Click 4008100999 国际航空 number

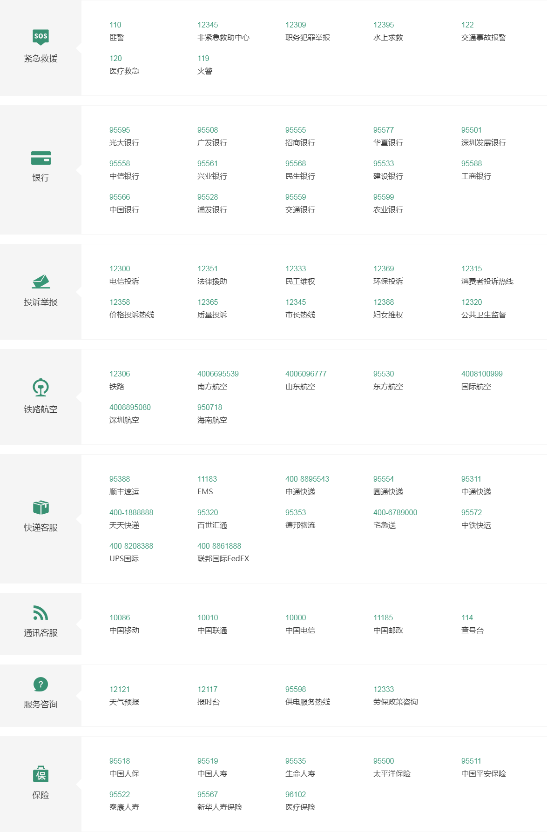[x=482, y=374]
